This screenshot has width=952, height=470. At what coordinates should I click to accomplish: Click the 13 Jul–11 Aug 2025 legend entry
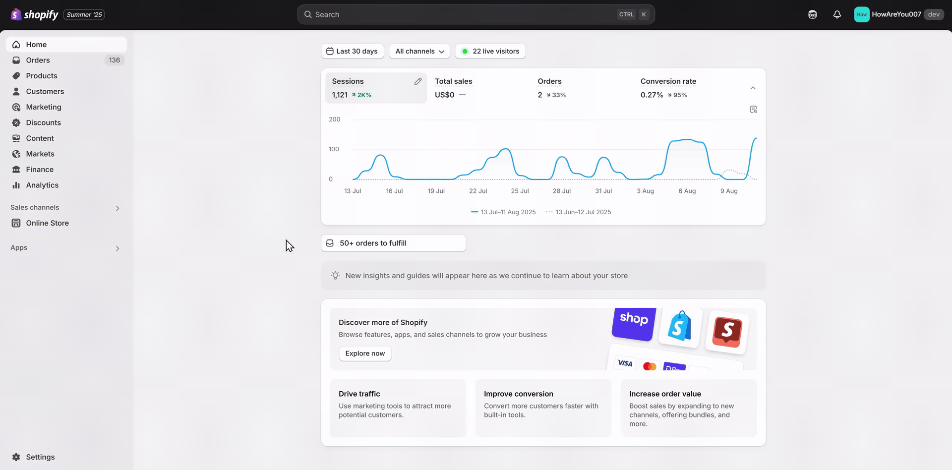click(x=503, y=212)
